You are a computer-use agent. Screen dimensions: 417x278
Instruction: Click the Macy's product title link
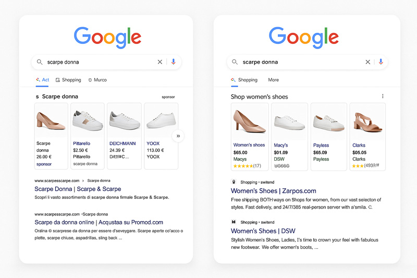[x=281, y=145]
